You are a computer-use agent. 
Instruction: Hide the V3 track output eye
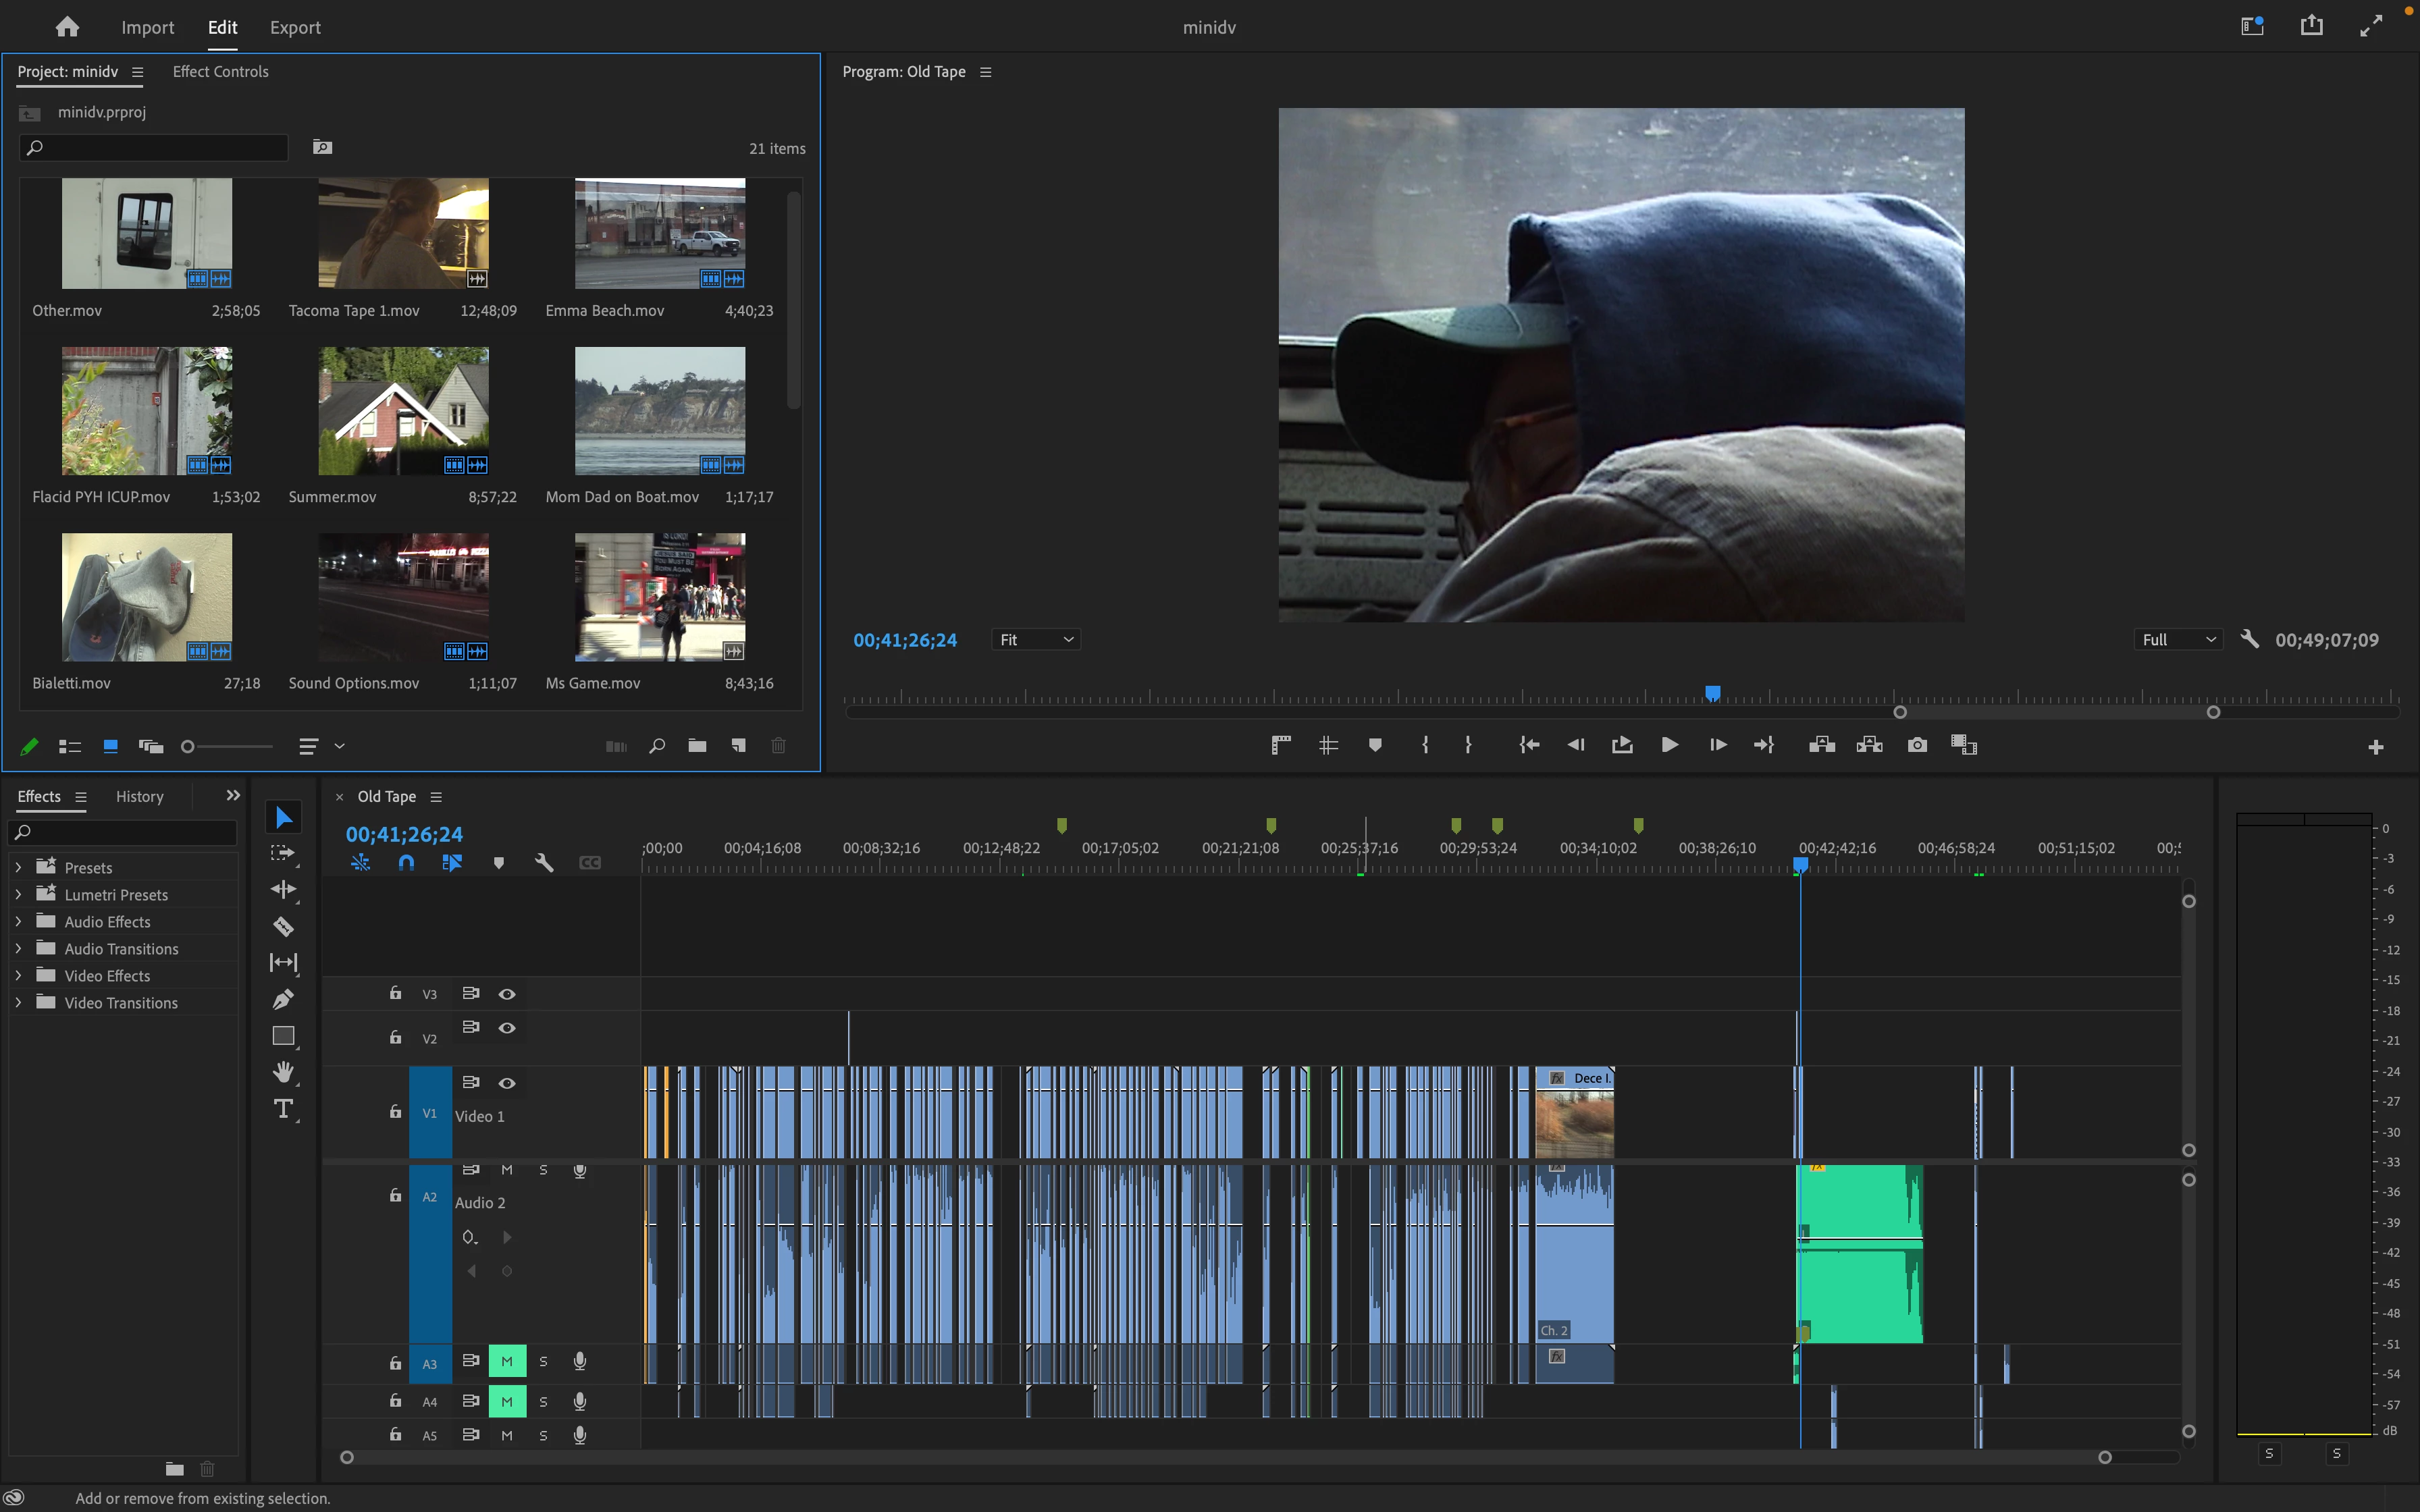click(x=507, y=994)
